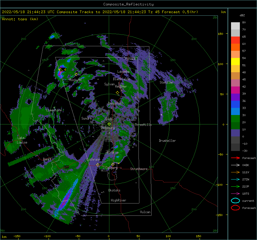Image resolution: width=257 pixels, height=240 pixels.
Task: Click the Lacombe town label
Action: tap(123, 72)
